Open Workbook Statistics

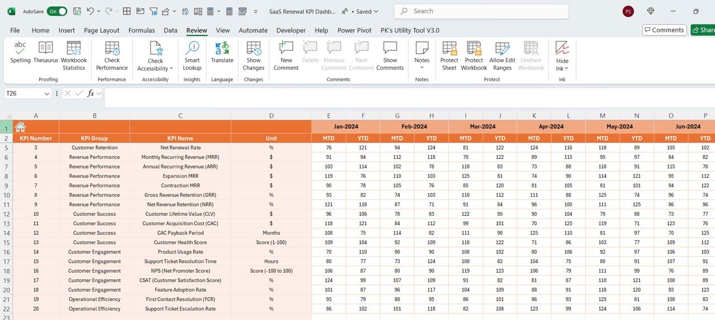(x=74, y=56)
